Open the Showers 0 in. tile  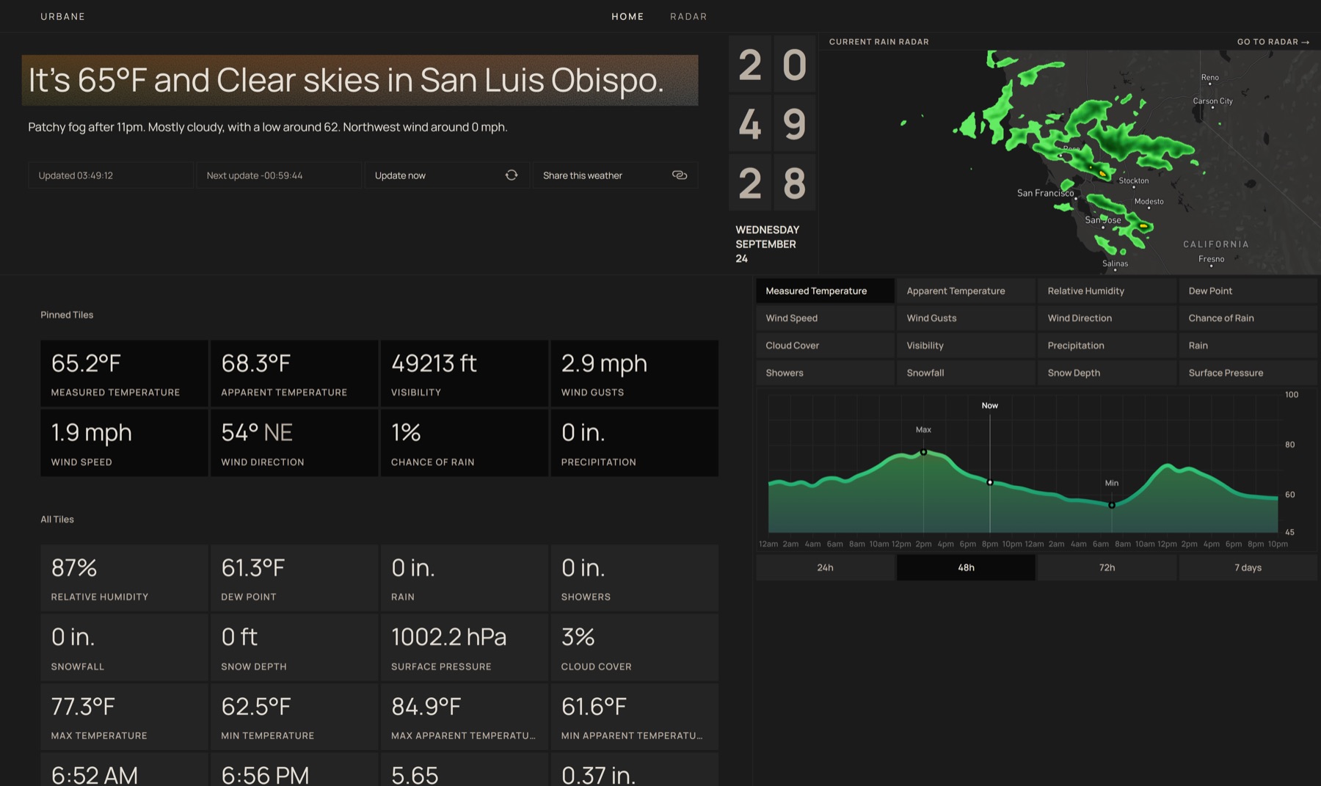click(x=635, y=578)
